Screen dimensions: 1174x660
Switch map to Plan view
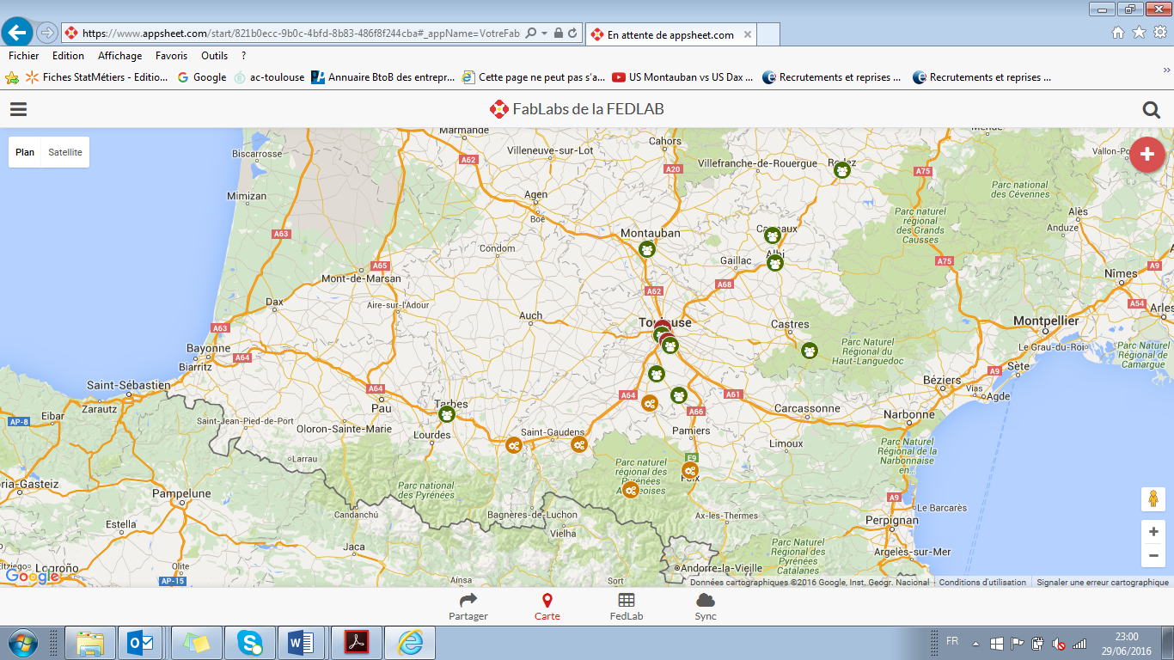(x=25, y=152)
